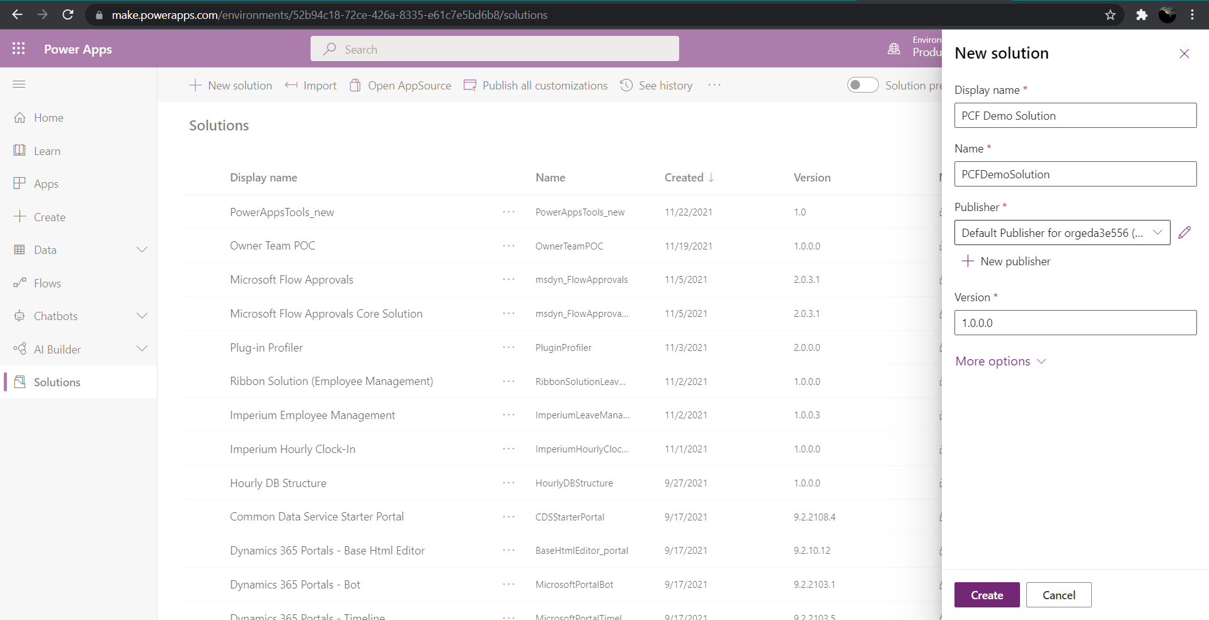The width and height of the screenshot is (1209, 620).
Task: Open browser extensions puzzle icon
Action: click(1142, 14)
